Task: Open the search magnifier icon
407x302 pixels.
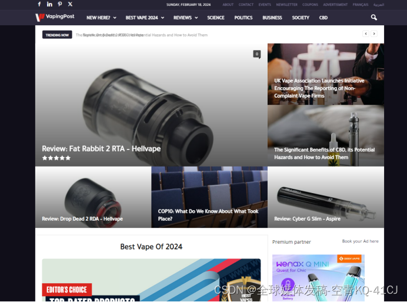Action: click(374, 18)
